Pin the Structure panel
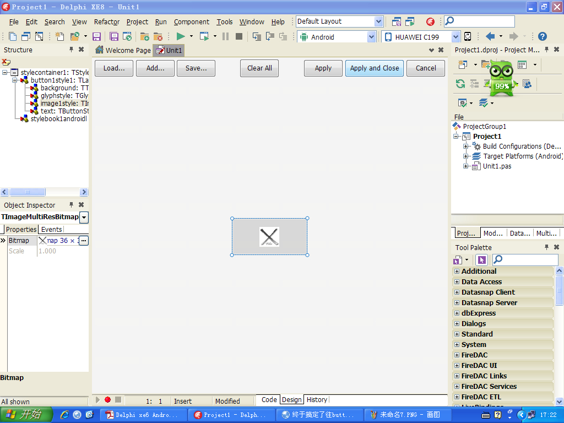This screenshot has width=564, height=423. (71, 50)
